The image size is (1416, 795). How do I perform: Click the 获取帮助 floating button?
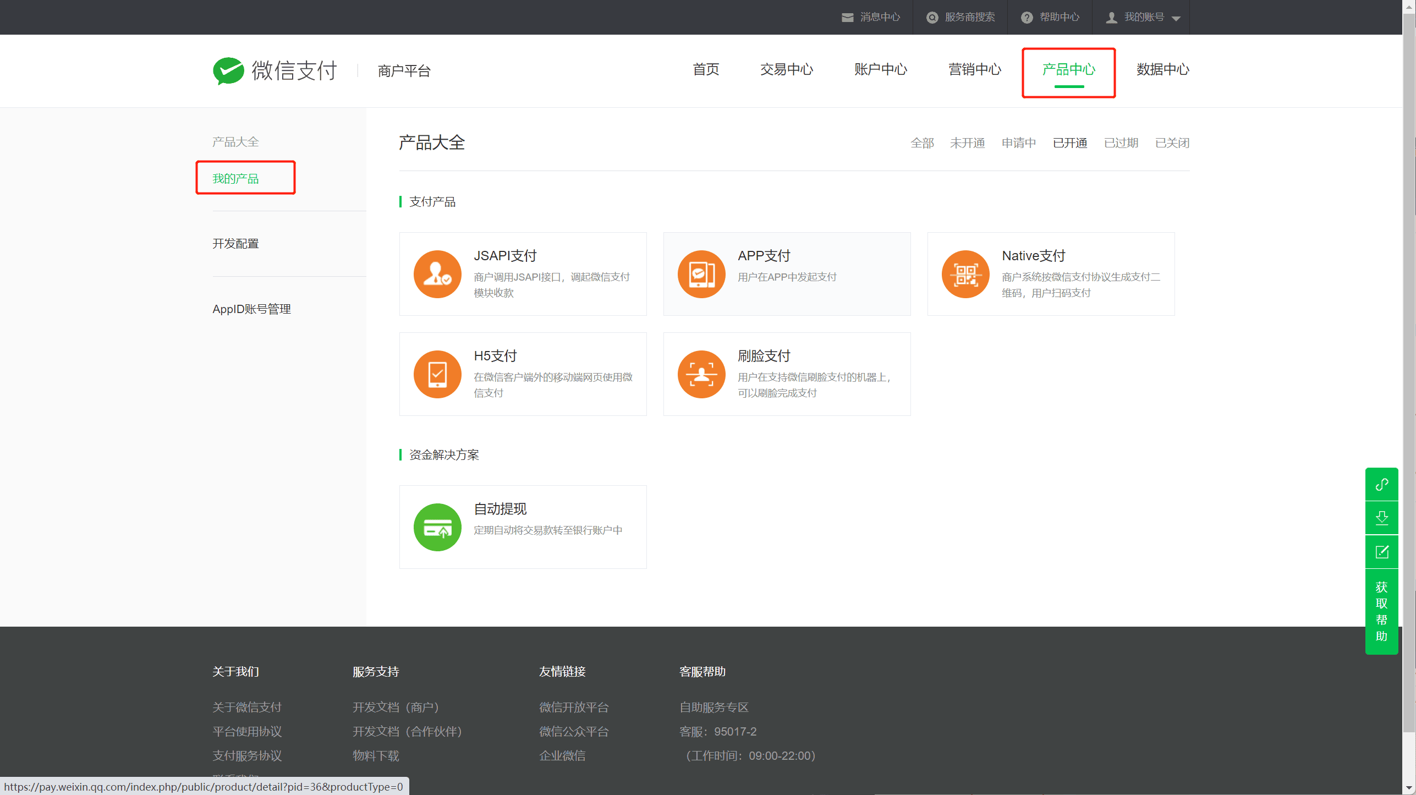[x=1381, y=611]
